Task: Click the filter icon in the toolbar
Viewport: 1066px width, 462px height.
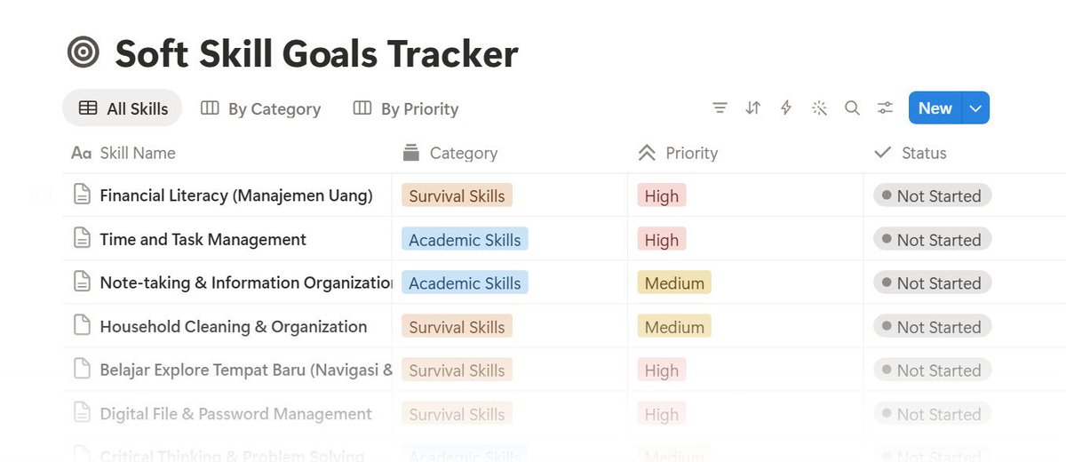Action: click(x=720, y=108)
